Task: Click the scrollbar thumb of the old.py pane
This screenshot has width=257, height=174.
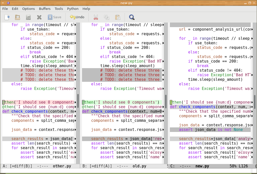Action: [166, 101]
